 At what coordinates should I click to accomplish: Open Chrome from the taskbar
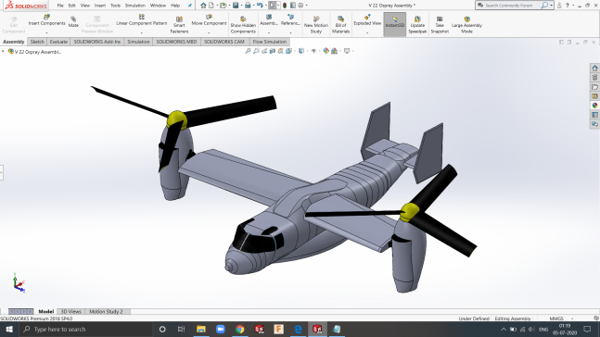240,329
